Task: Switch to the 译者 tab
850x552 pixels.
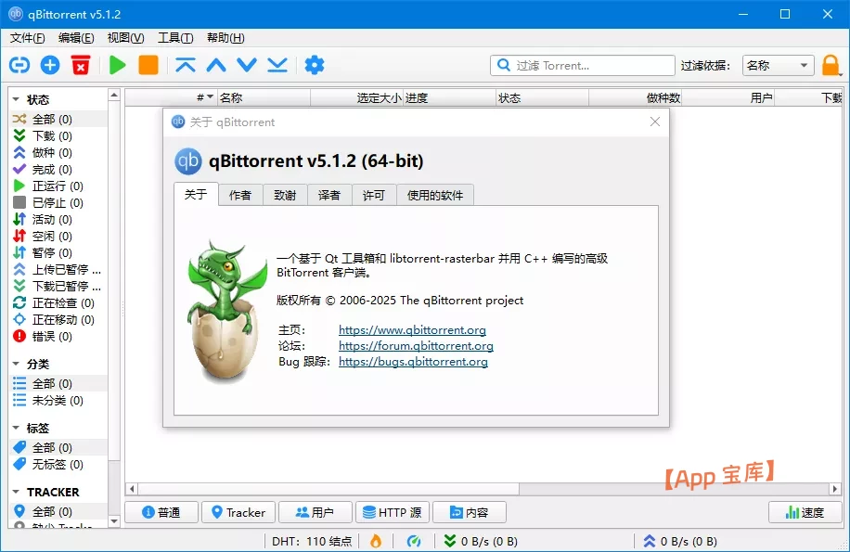Action: (x=329, y=195)
